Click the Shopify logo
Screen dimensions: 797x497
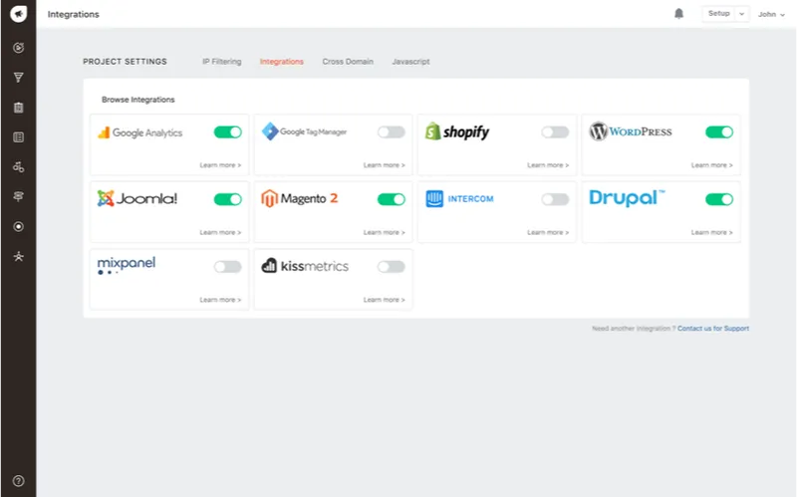pos(457,131)
